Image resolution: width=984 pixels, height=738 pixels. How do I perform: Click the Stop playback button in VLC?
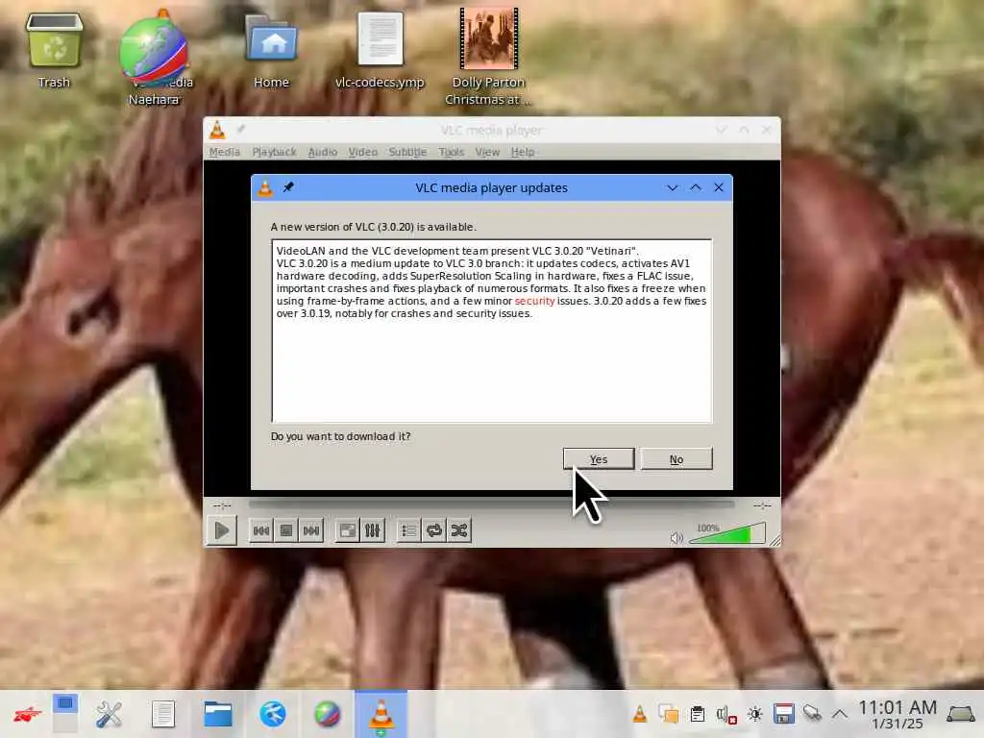[x=286, y=530]
